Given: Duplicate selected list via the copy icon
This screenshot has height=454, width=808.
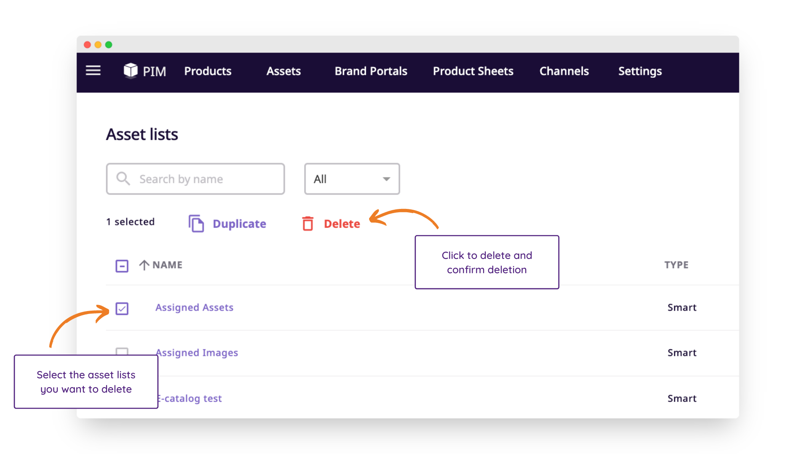Looking at the screenshot, I should point(196,223).
